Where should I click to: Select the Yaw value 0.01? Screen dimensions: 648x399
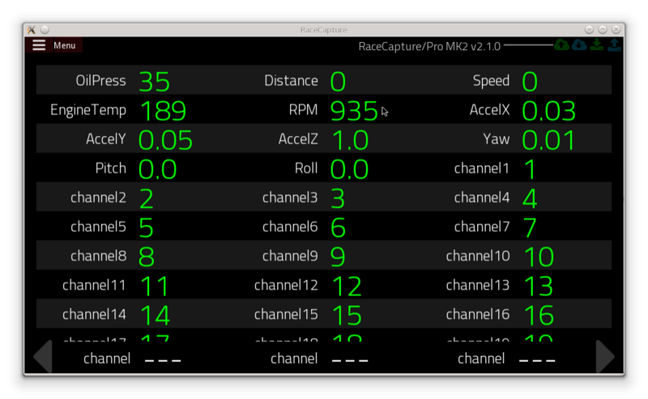coord(548,140)
